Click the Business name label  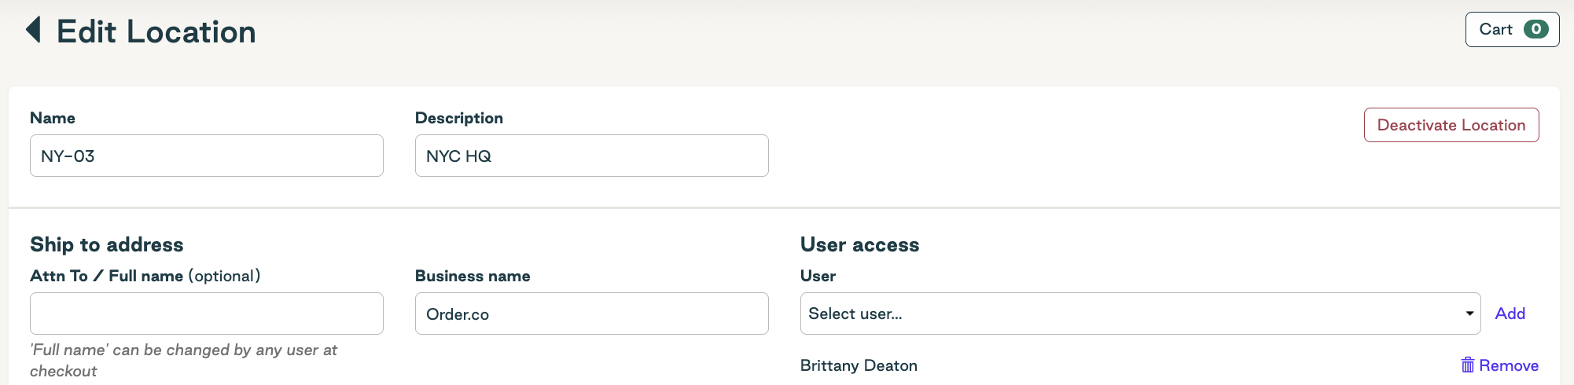tap(473, 276)
